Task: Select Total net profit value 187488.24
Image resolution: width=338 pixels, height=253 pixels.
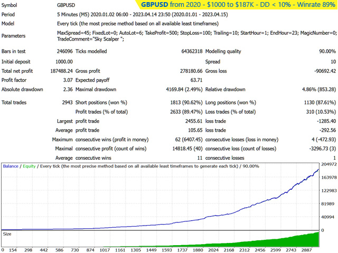Action: coord(61,71)
